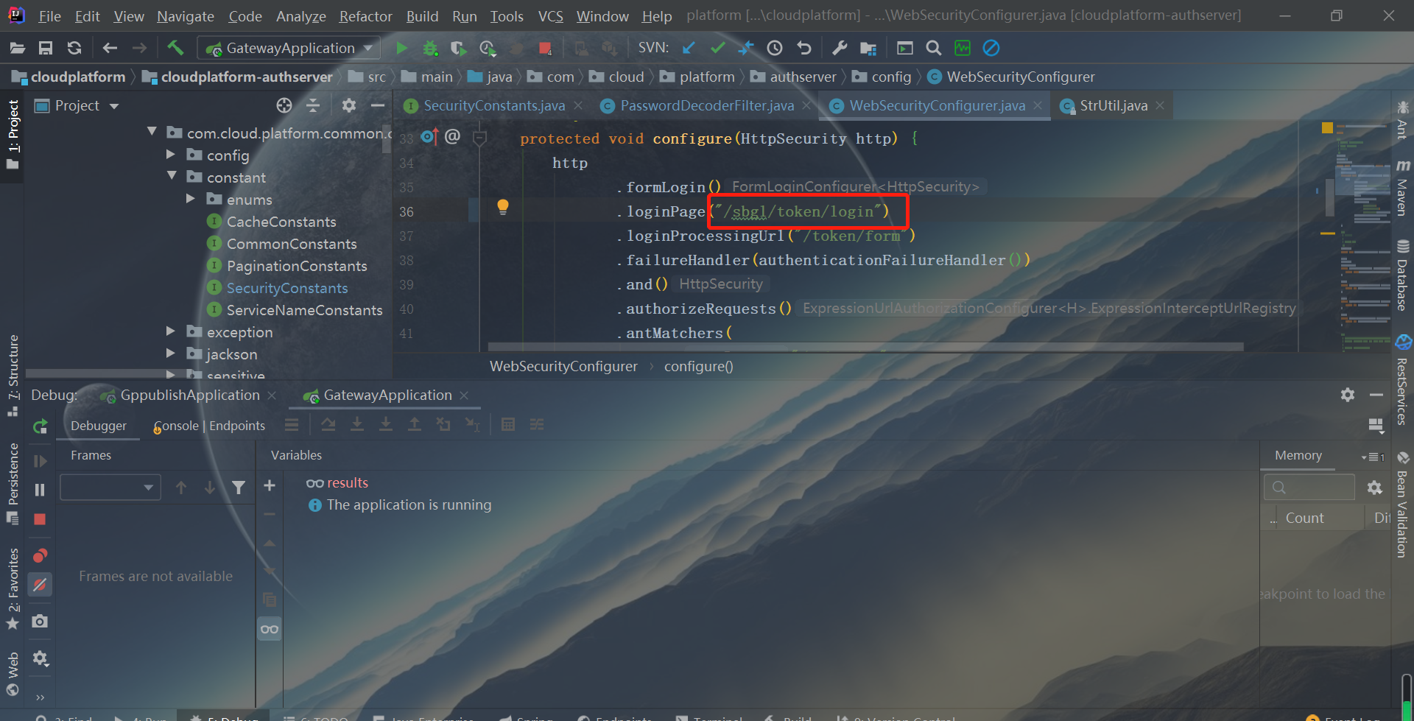Image resolution: width=1414 pixels, height=721 pixels.
Task: Expand the jackson folder
Action: (171, 354)
